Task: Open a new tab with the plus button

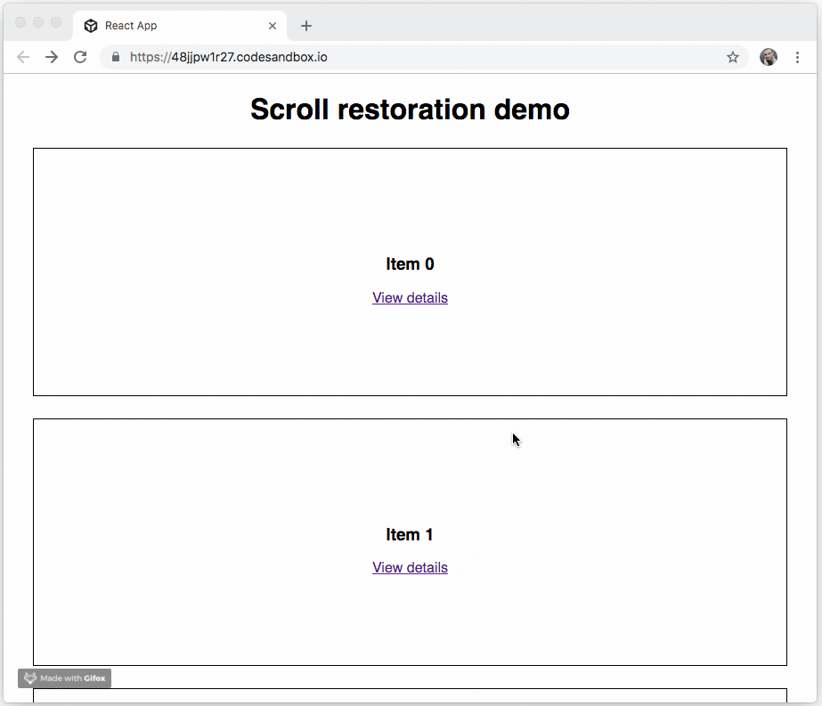Action: point(306,26)
